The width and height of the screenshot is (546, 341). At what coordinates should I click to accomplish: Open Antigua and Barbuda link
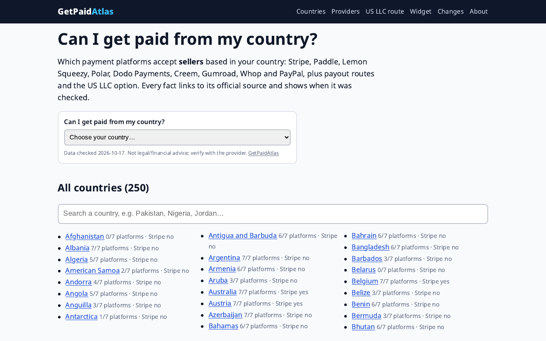tap(243, 235)
